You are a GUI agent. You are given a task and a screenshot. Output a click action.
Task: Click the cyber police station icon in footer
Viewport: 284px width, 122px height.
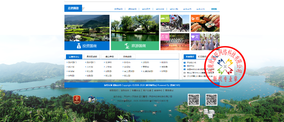point(92,99)
